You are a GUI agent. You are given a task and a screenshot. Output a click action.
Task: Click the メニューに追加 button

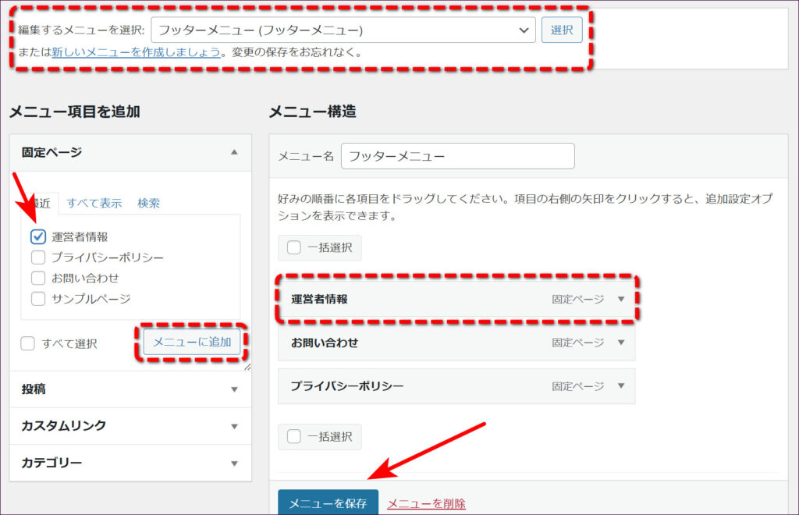coord(192,342)
